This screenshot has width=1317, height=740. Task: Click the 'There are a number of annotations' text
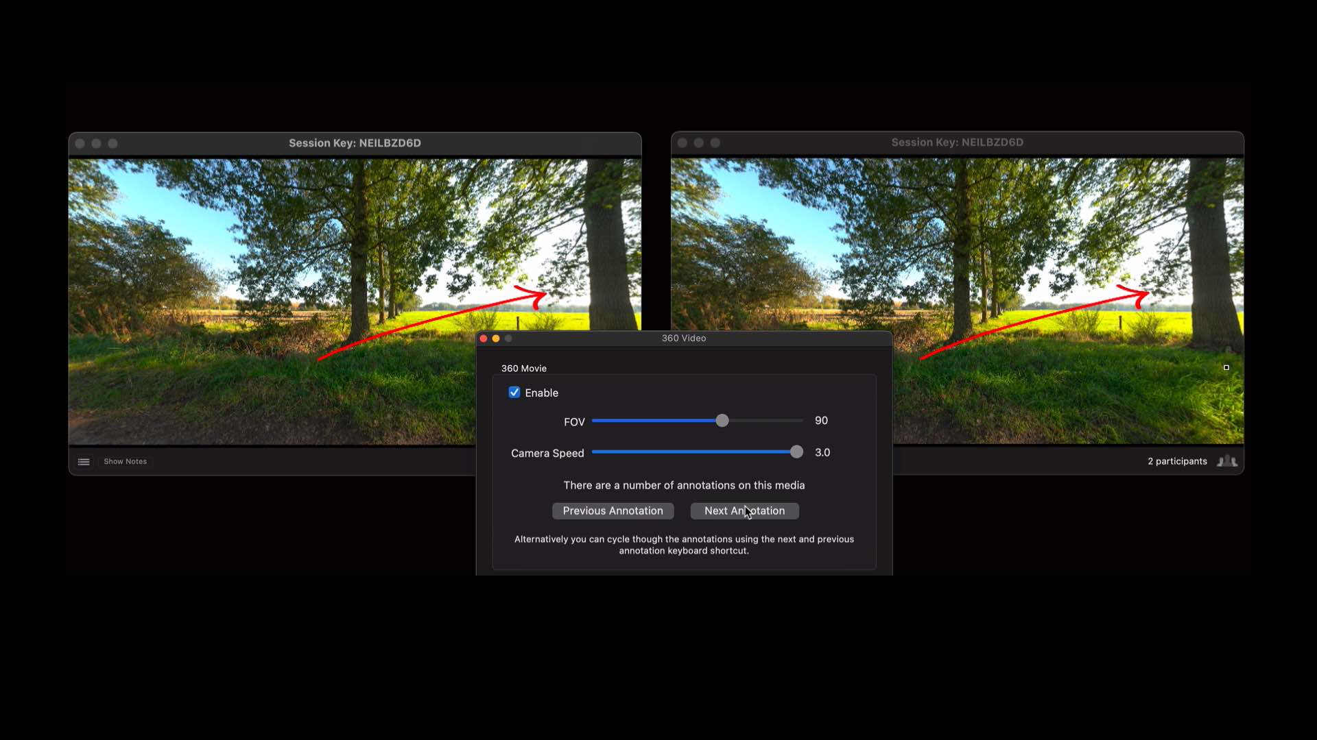tap(684, 485)
